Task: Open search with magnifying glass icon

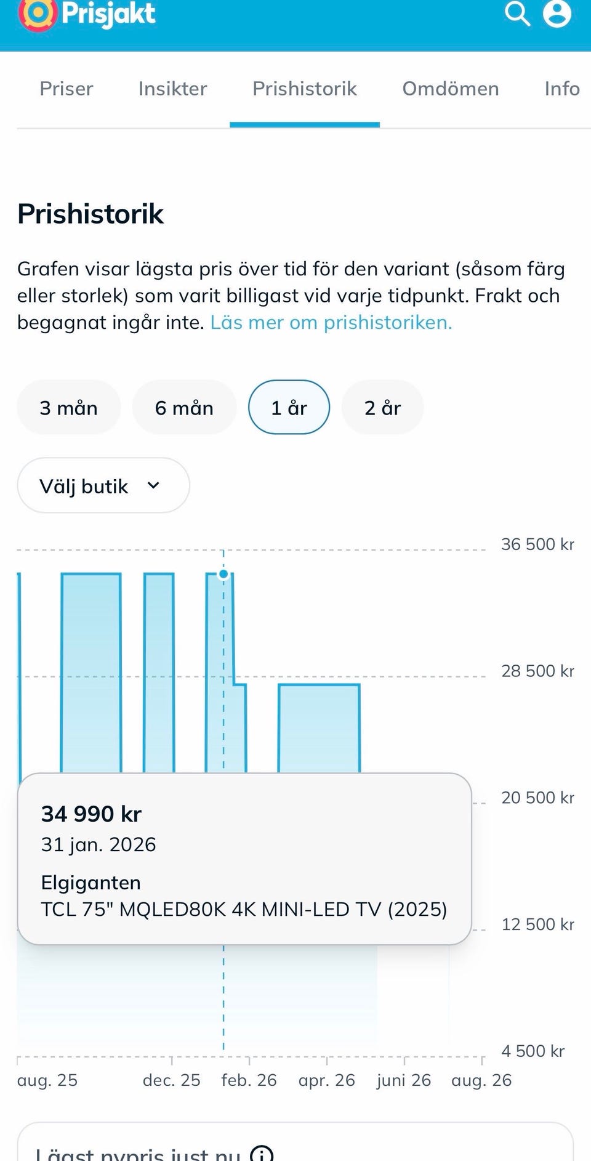Action: coord(517,14)
